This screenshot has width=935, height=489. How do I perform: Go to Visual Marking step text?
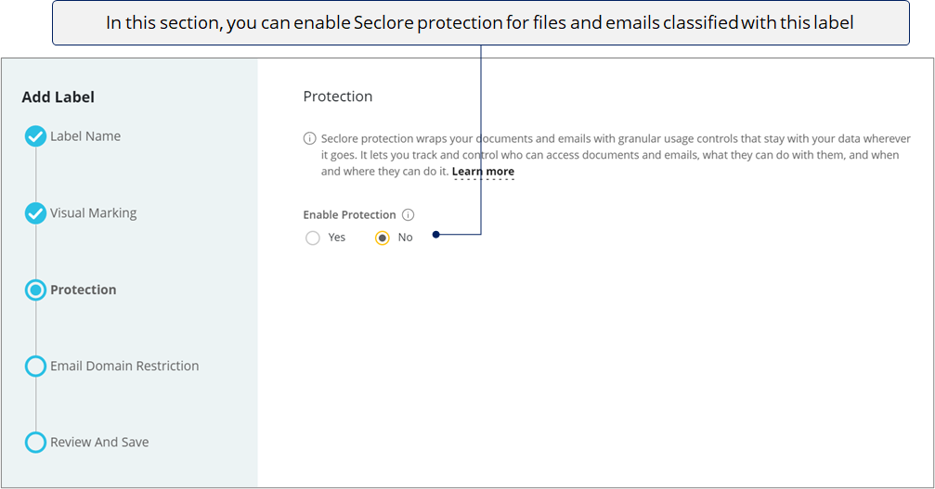point(94,213)
